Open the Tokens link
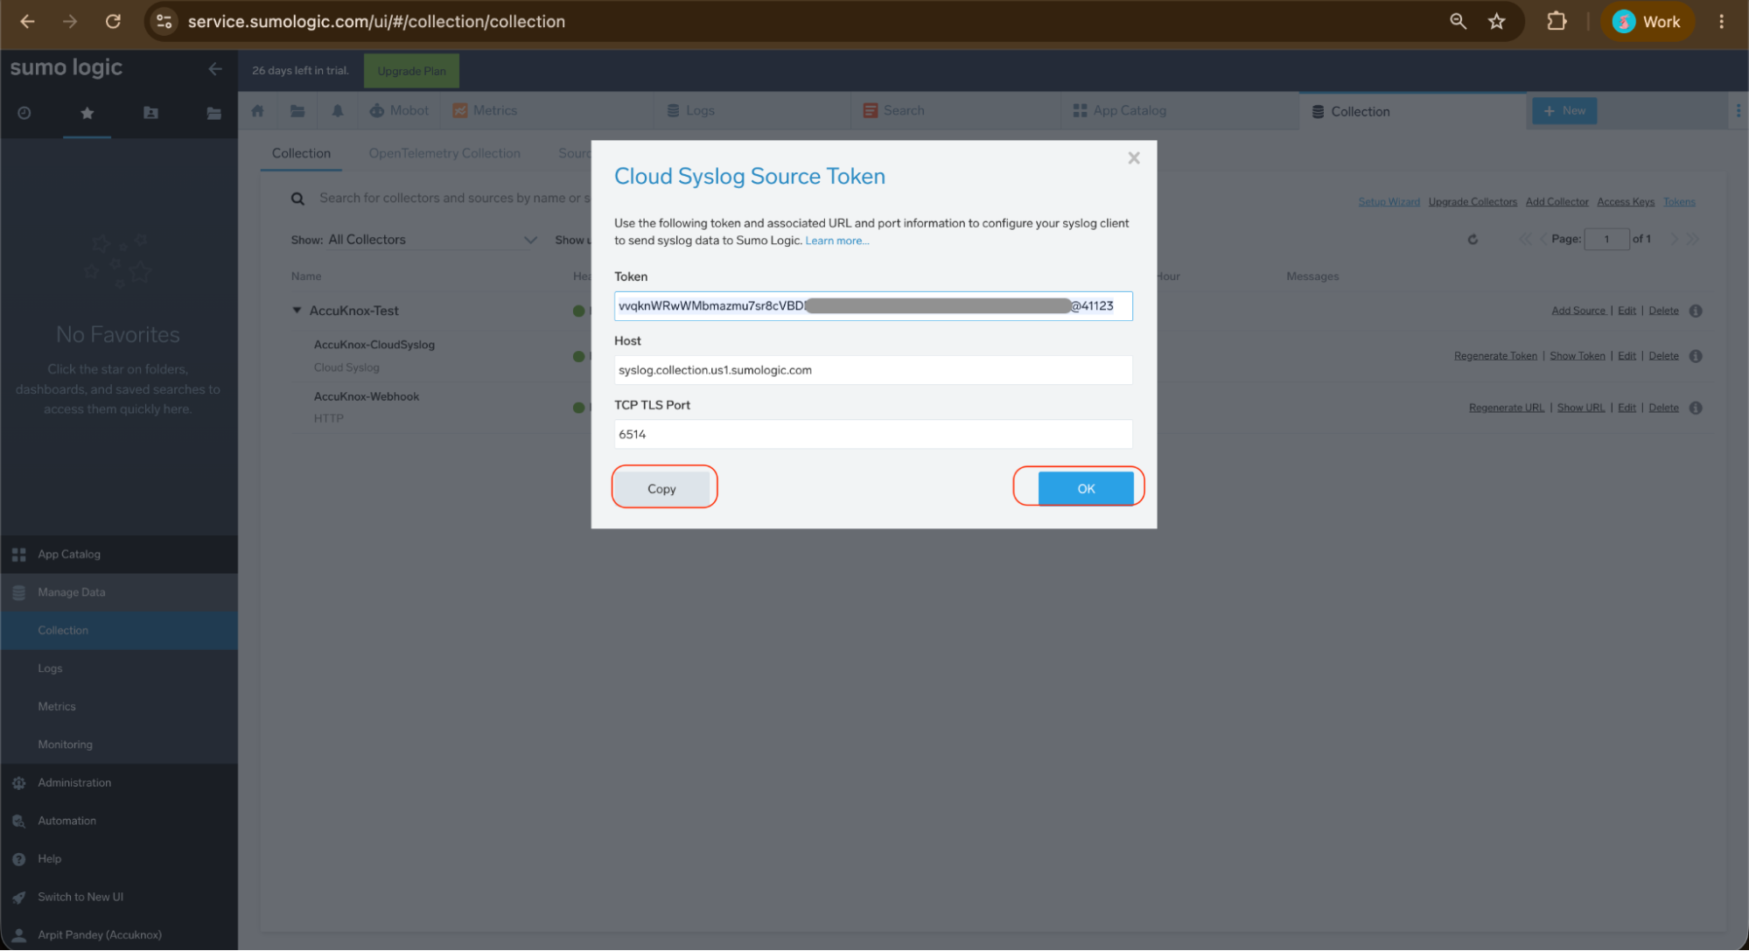The image size is (1749, 951). pyautogui.click(x=1679, y=202)
